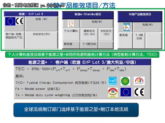Click the red and green round seal logo

[113, 92]
